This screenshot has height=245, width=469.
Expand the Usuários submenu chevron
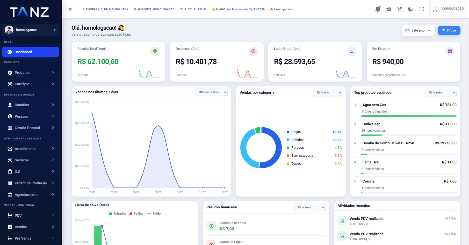coord(53,105)
